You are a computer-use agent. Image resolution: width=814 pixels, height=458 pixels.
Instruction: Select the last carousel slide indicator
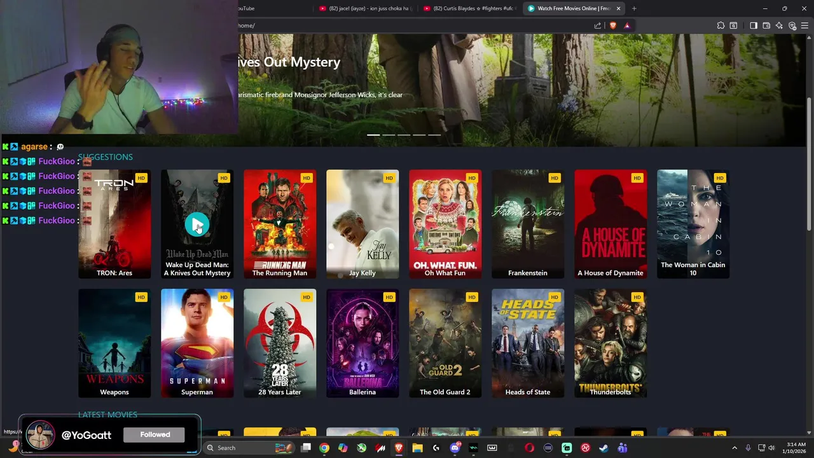pos(434,135)
